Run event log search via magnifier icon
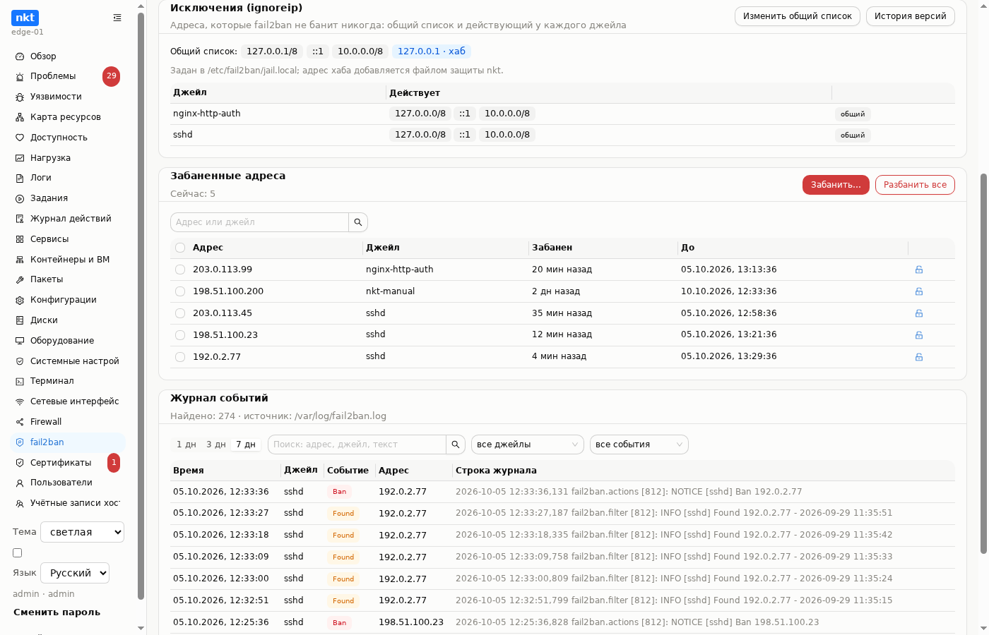Viewport: 989px width, 635px height. tap(456, 445)
